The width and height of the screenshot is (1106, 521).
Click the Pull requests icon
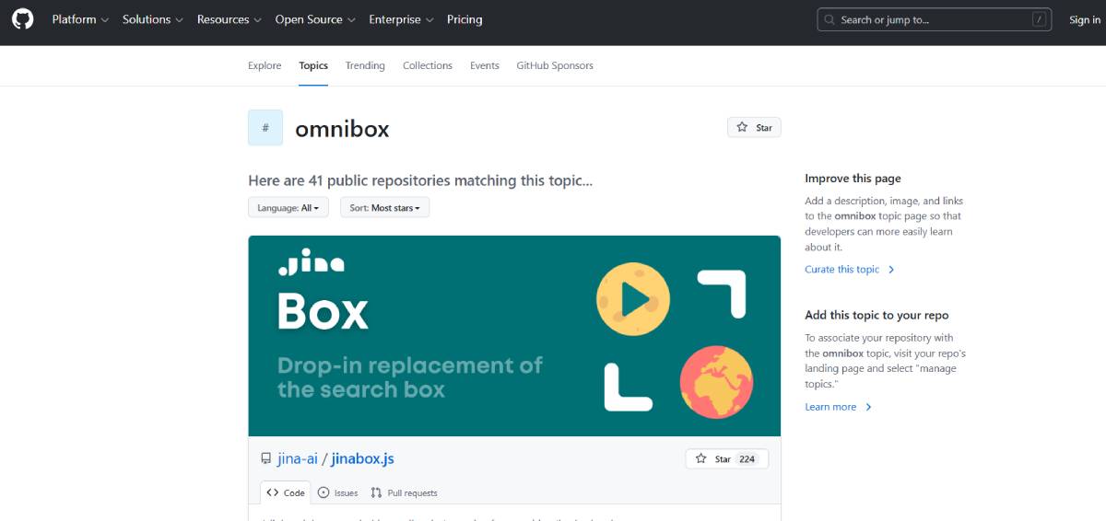click(x=376, y=493)
